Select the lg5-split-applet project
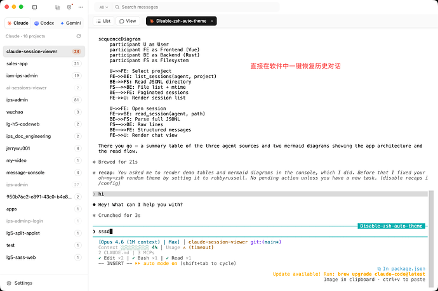 point(44,233)
